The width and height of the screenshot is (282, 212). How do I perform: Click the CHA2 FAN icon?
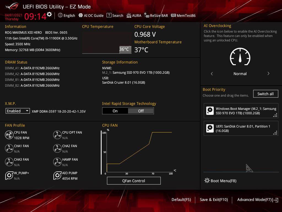(x=57, y=149)
